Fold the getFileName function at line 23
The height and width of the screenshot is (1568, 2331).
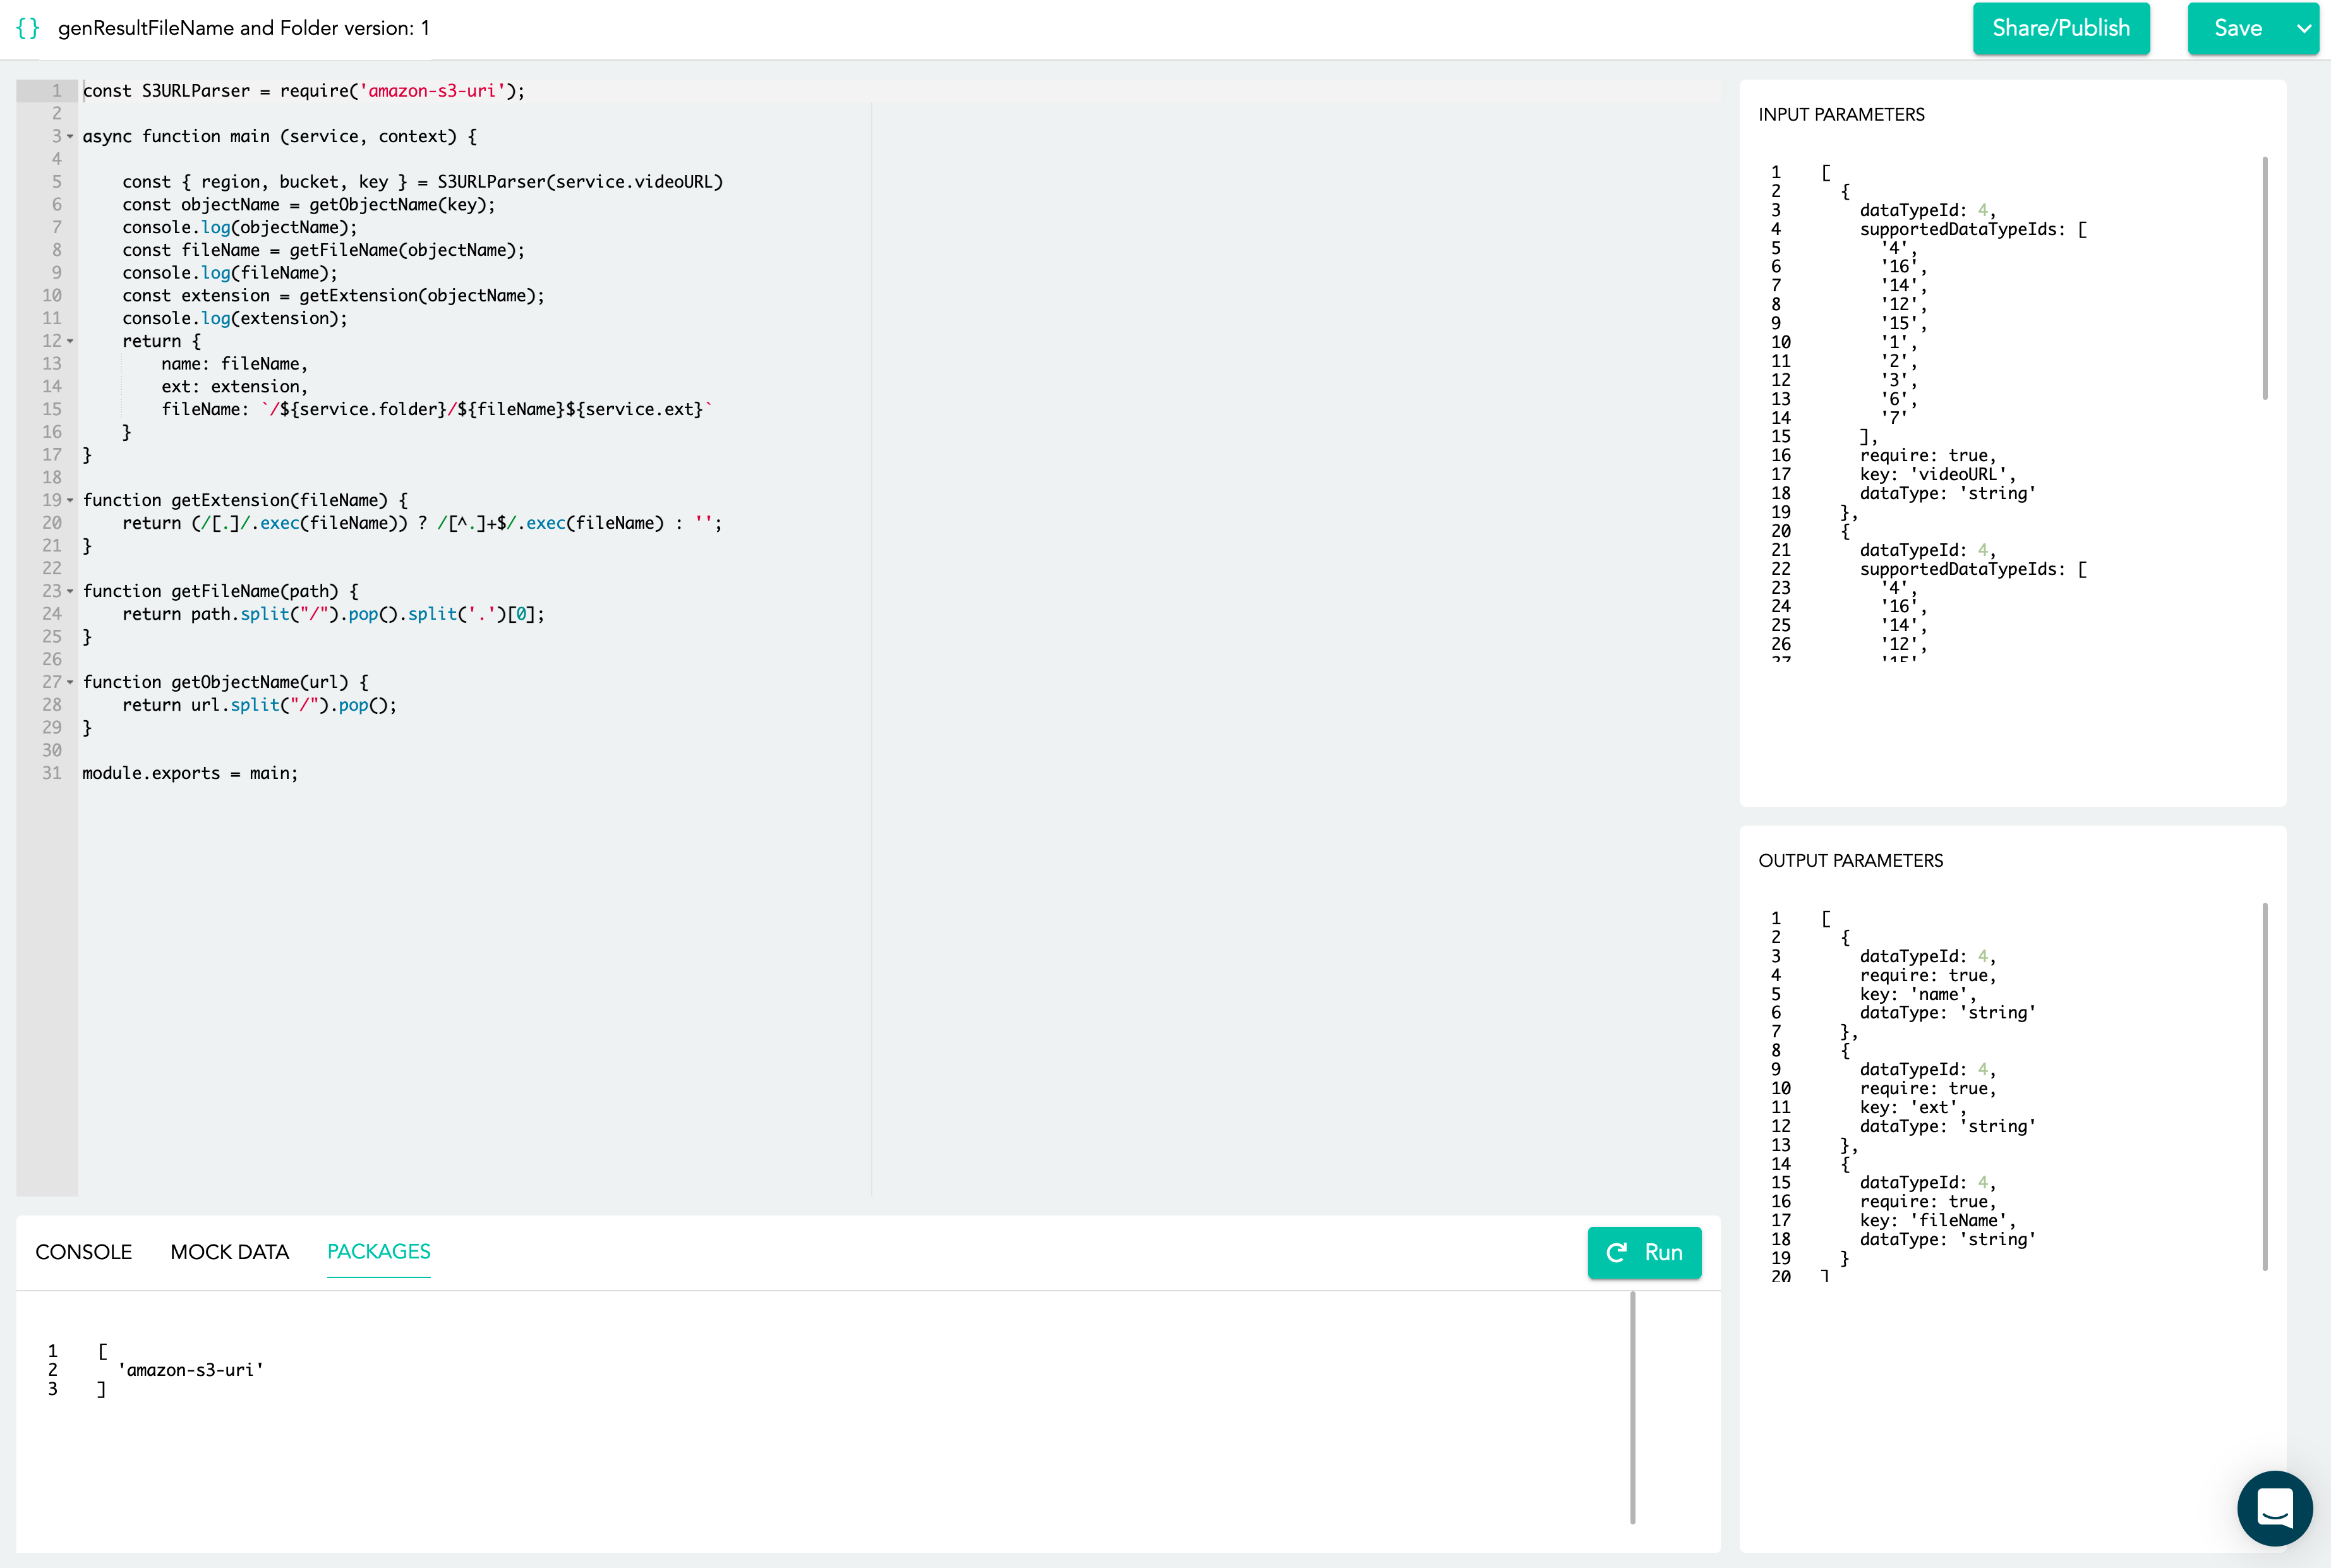pyautogui.click(x=70, y=591)
